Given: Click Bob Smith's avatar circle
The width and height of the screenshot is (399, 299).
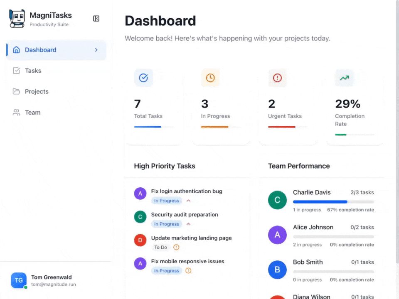Looking at the screenshot, I should [x=277, y=270].
